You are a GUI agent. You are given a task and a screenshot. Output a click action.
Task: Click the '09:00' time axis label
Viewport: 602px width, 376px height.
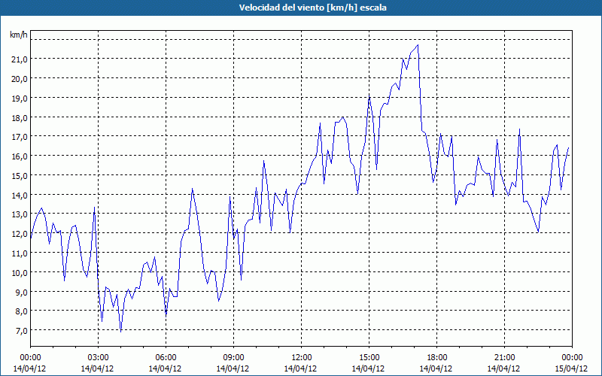tap(233, 358)
